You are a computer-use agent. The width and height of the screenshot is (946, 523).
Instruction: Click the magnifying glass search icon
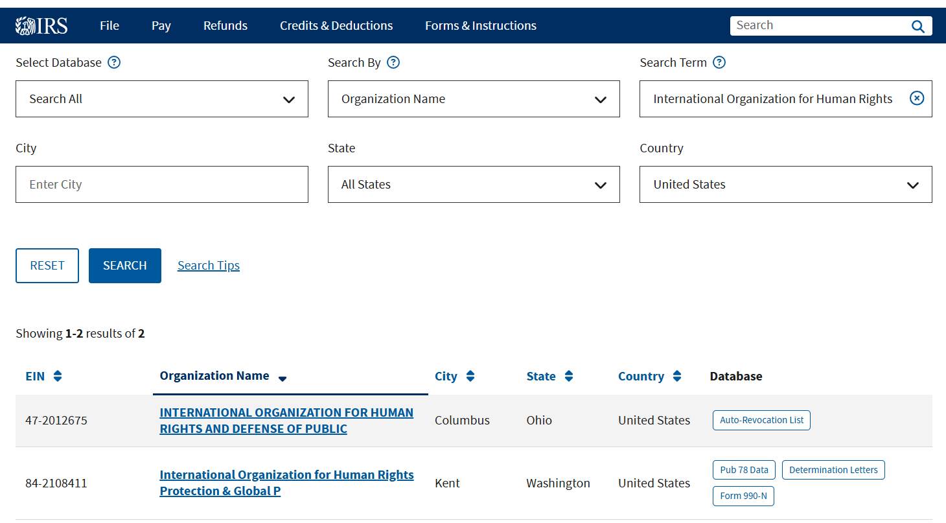pyautogui.click(x=917, y=26)
